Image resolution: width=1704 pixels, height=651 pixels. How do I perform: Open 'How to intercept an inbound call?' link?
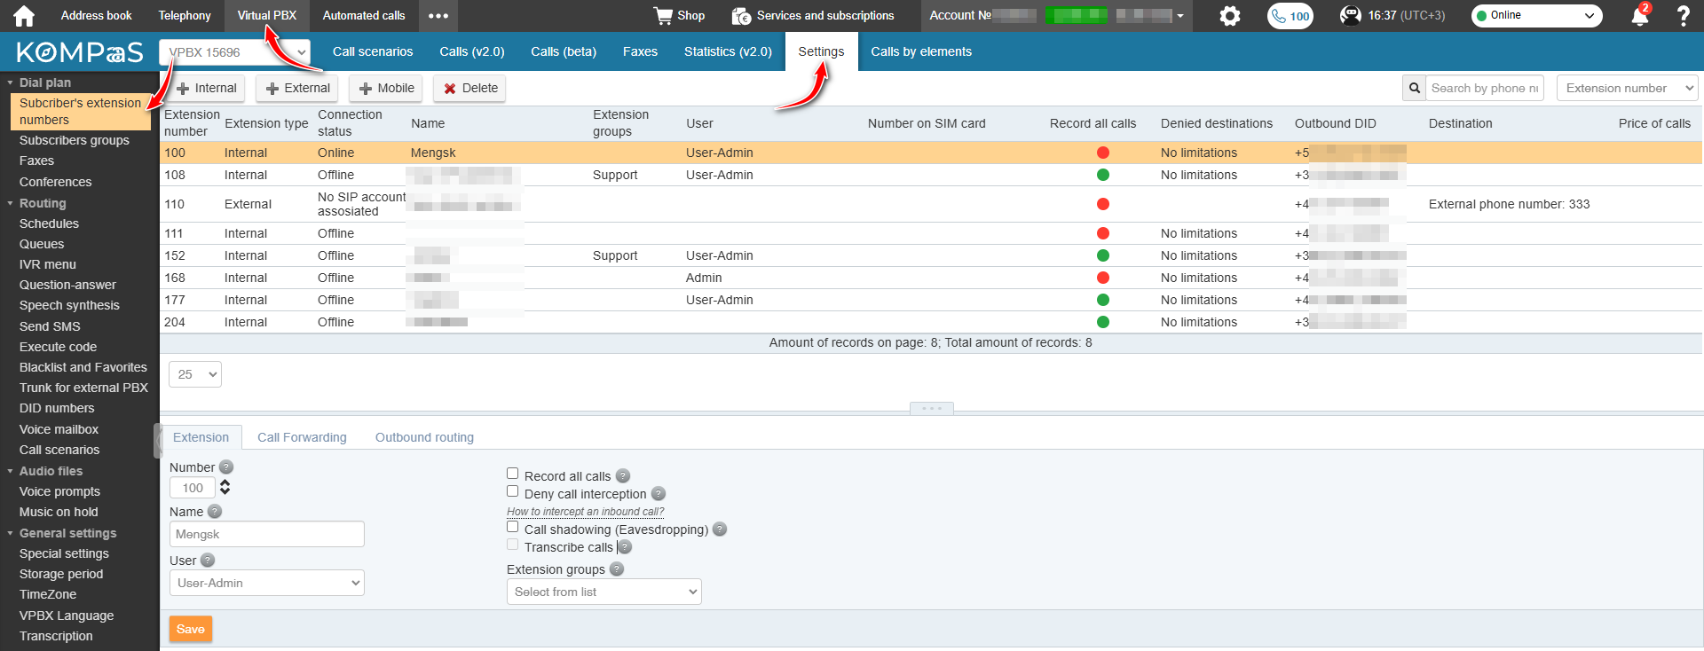coord(585,512)
